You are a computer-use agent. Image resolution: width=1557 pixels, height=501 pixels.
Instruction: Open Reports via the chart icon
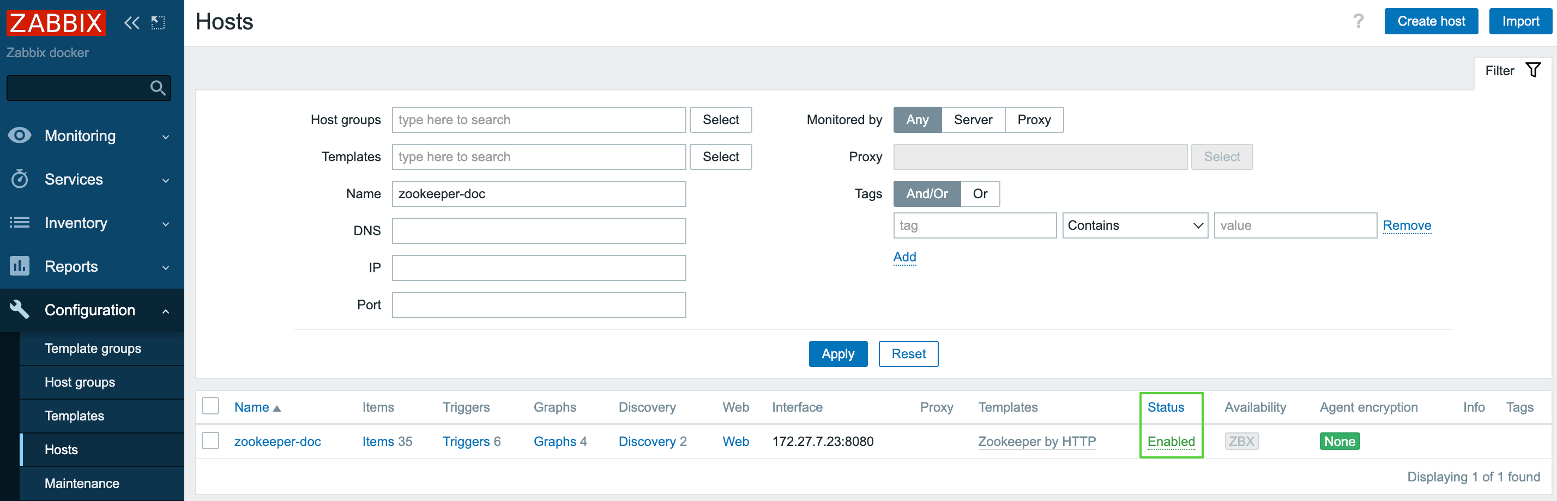(x=20, y=266)
